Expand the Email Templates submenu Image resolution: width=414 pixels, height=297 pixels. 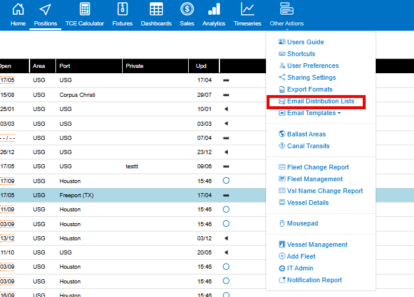(x=313, y=113)
